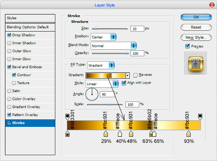Click the Size slider handle
This screenshot has height=161, width=217.
(95, 29)
